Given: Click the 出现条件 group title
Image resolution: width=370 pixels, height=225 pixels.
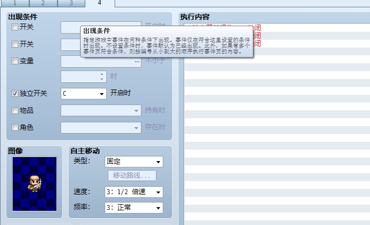Looking at the screenshot, I should pyautogui.click(x=23, y=17).
